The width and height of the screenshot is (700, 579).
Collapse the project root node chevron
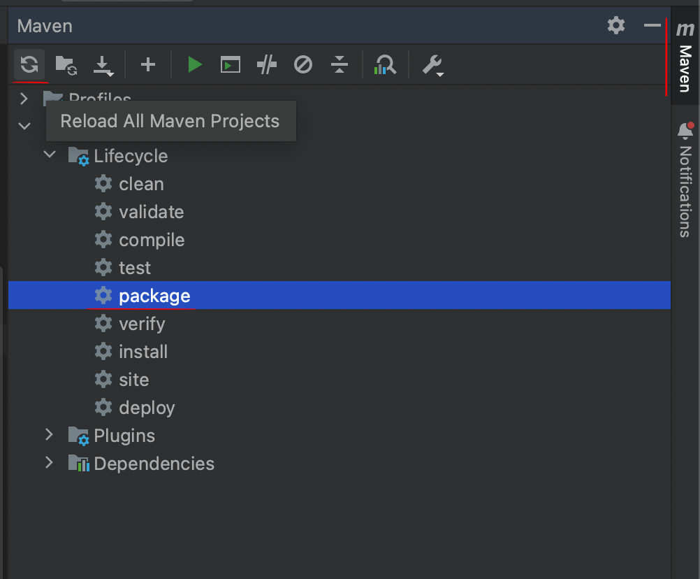point(24,126)
